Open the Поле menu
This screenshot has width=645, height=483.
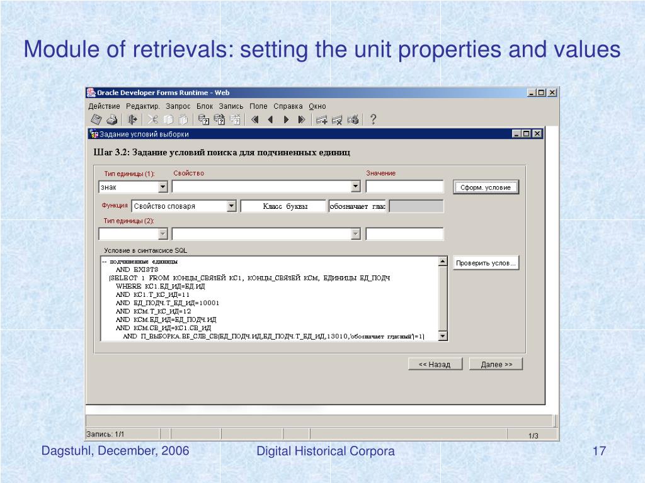click(x=258, y=106)
